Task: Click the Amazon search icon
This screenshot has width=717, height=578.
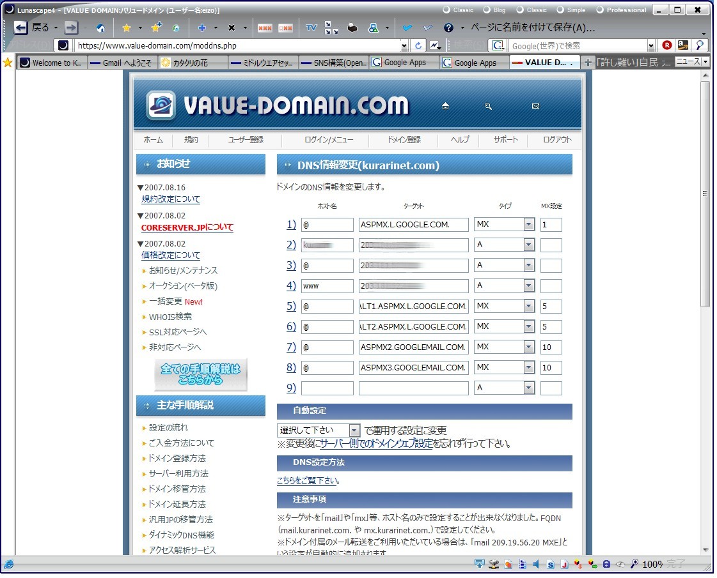Action: click(683, 45)
